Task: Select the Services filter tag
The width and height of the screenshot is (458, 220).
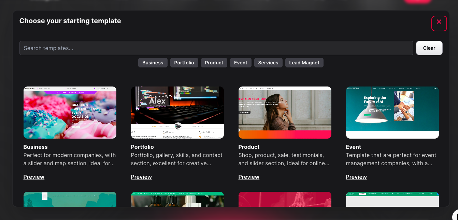Action: click(x=268, y=63)
